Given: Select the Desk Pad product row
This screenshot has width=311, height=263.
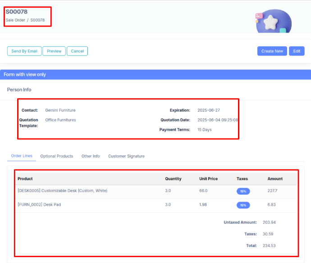Looking at the screenshot, I should pos(39,205).
